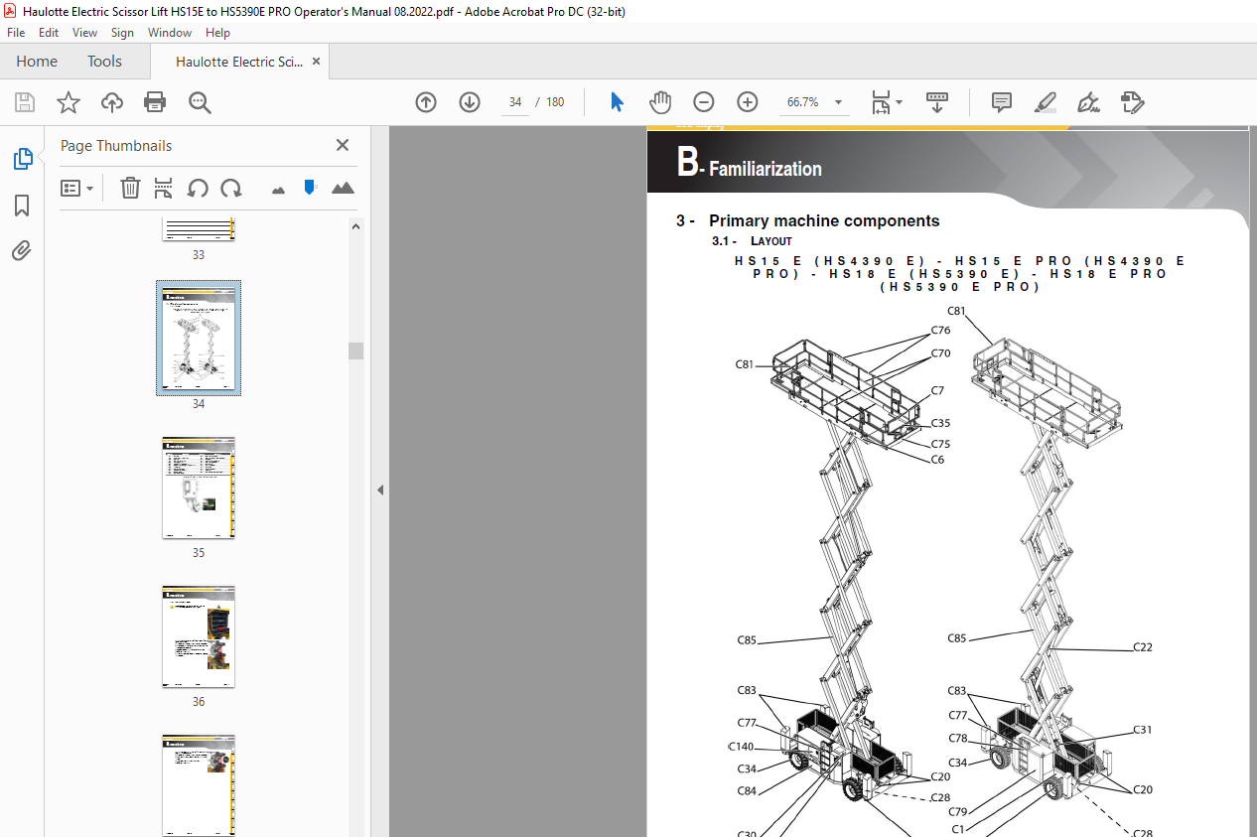Open the sign document pen tool
Image resolution: width=1257 pixels, height=837 pixels.
1088,102
